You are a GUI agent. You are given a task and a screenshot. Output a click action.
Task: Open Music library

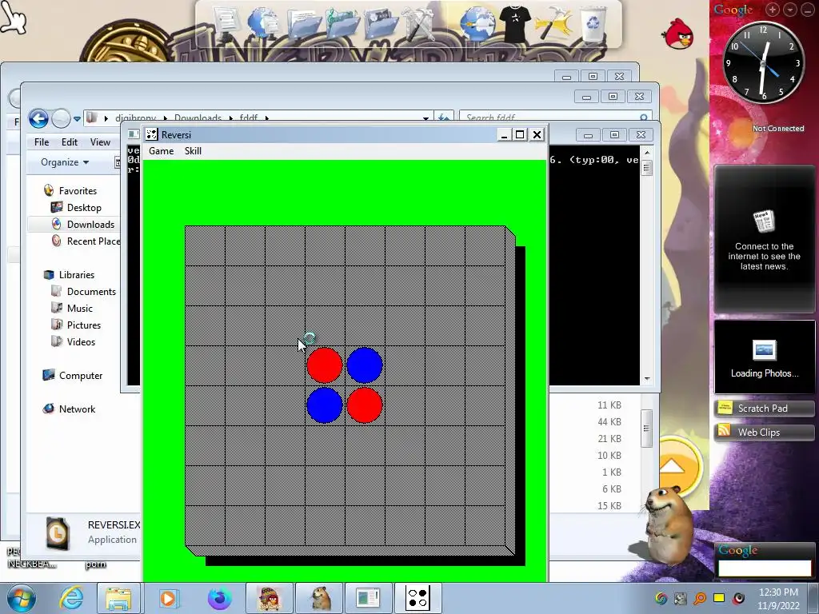[x=79, y=308]
